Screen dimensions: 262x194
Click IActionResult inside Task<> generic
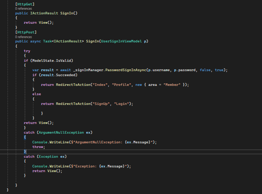[x=68, y=41]
